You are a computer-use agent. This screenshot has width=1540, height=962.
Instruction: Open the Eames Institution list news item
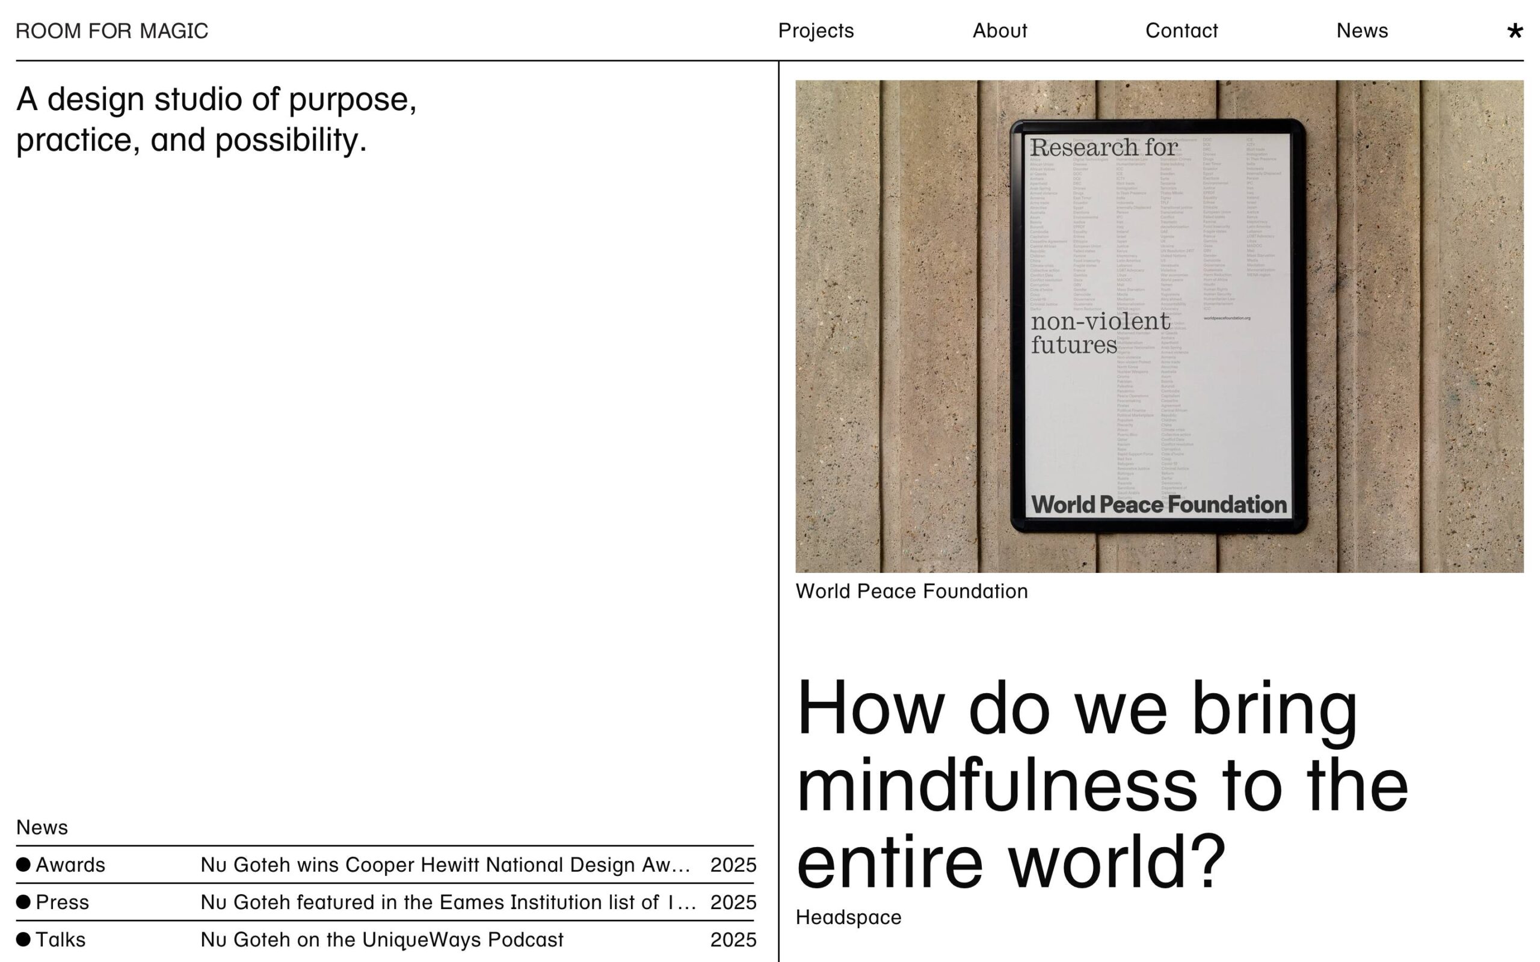click(448, 902)
